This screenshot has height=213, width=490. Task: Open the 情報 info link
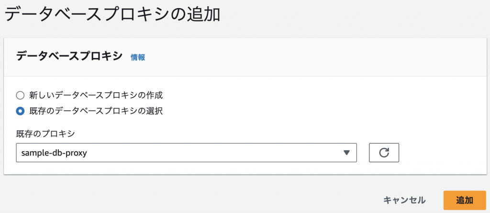click(138, 57)
